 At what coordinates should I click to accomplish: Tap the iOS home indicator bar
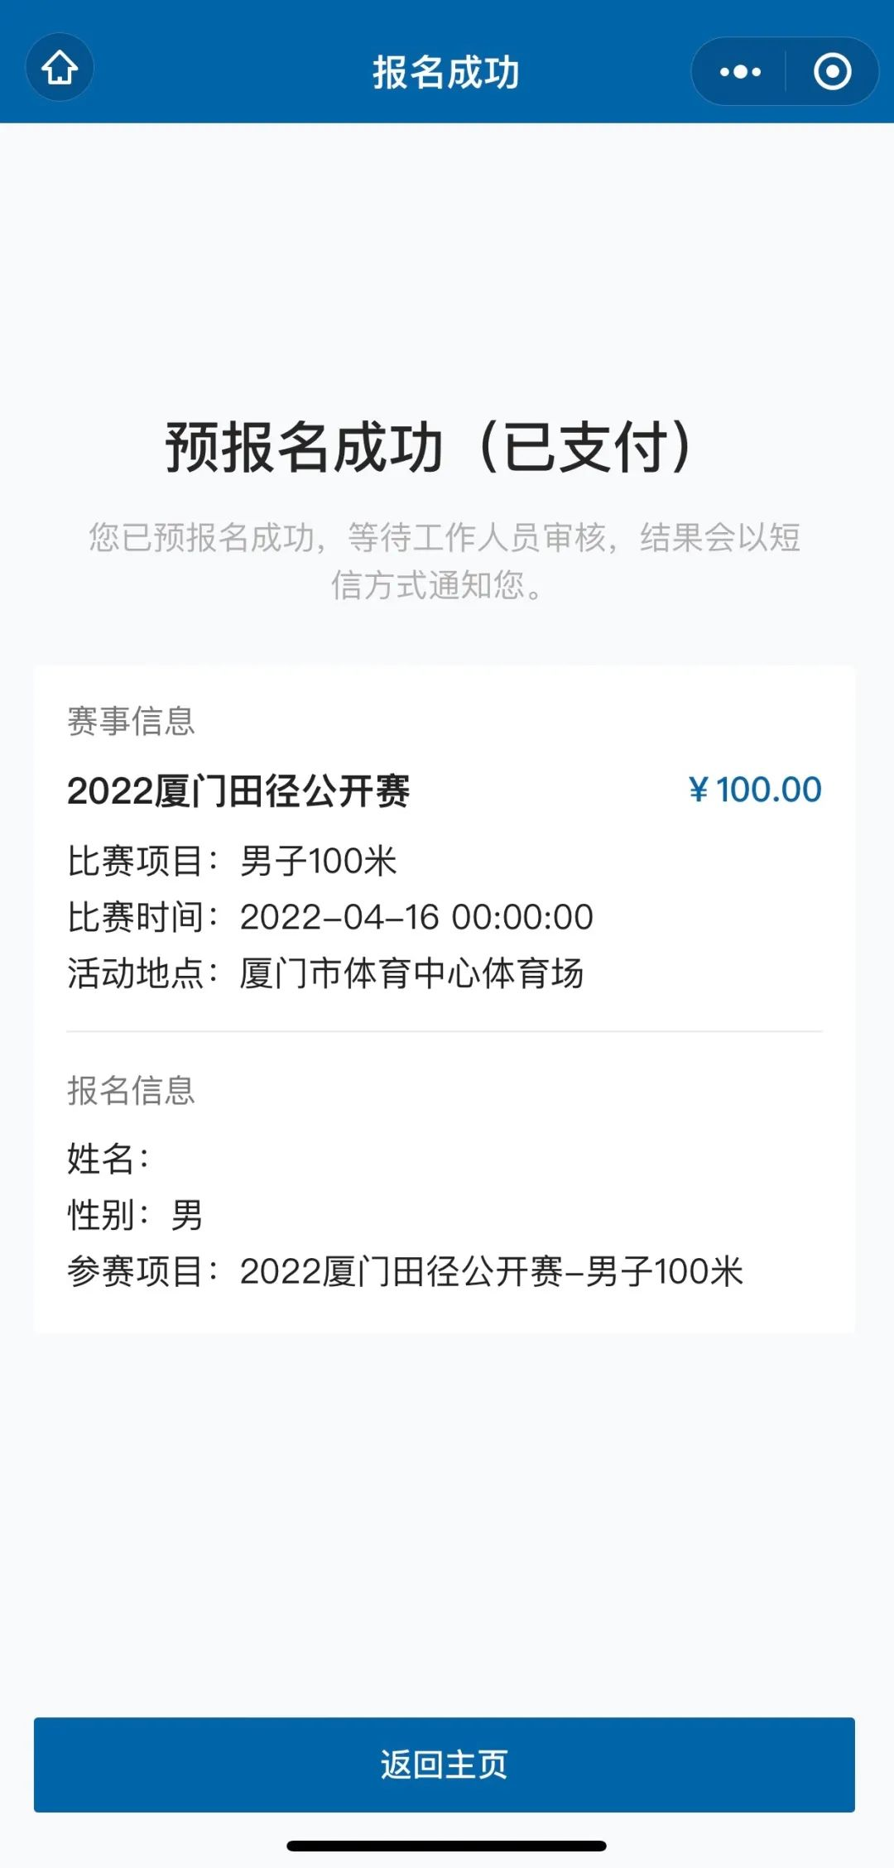[x=446, y=1845]
